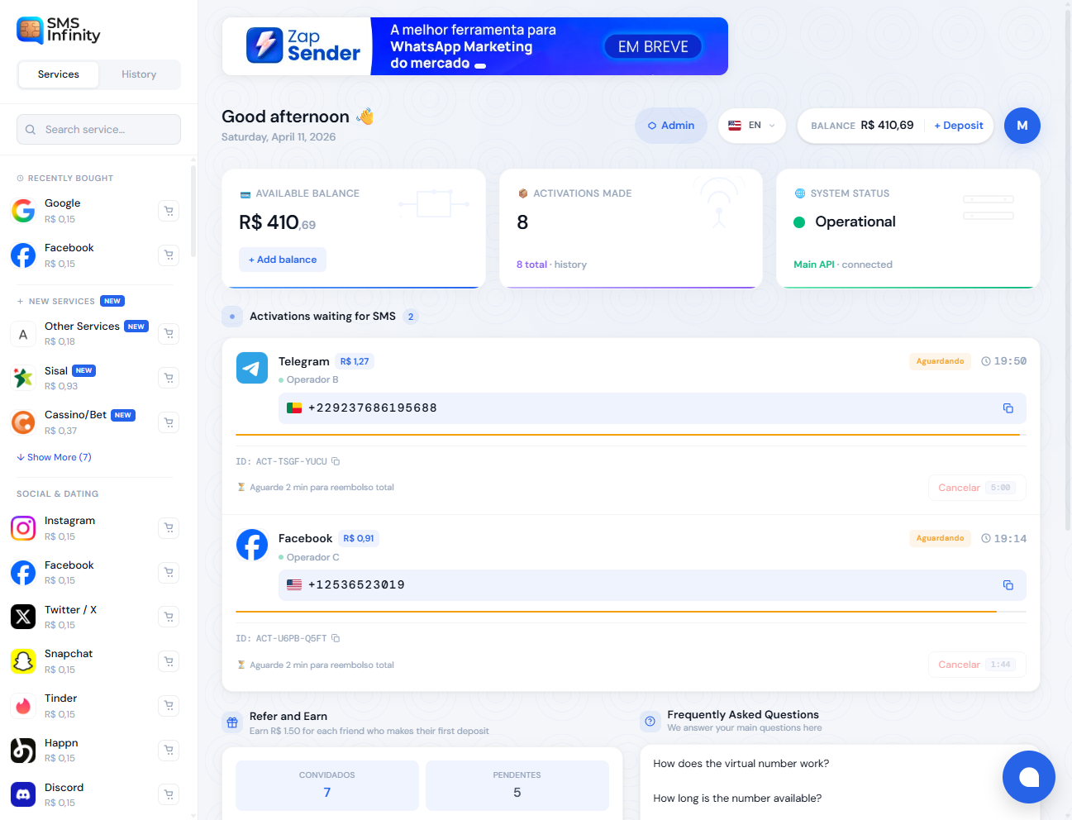Click the Main API connected status
The width and height of the screenshot is (1072, 820).
[x=843, y=265]
